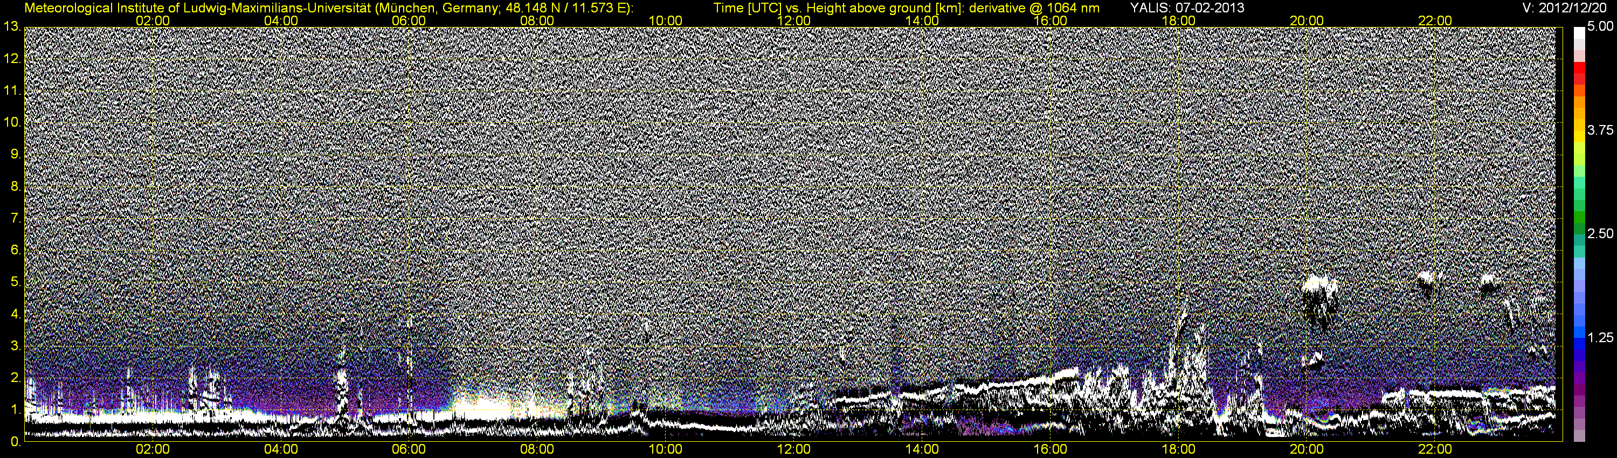Click the 3 km height axis label
Screen dimensions: 1617x458
(x=15, y=346)
